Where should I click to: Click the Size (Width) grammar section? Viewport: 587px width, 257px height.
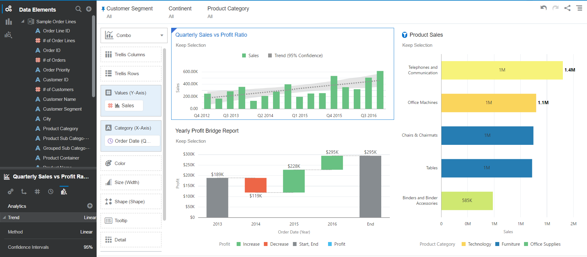pos(131,182)
